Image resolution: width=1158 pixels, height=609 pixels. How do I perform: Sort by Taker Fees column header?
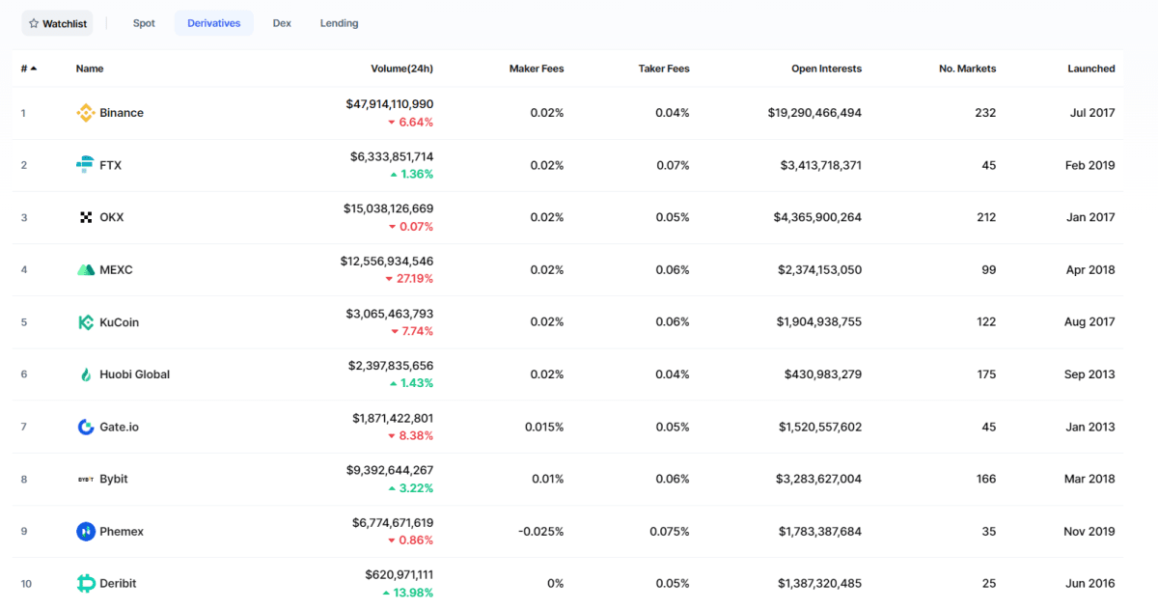pyautogui.click(x=664, y=69)
